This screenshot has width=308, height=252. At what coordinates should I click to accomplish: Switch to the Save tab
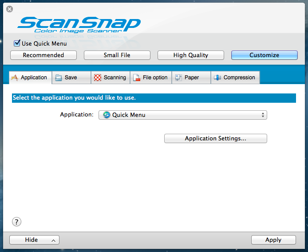71,78
